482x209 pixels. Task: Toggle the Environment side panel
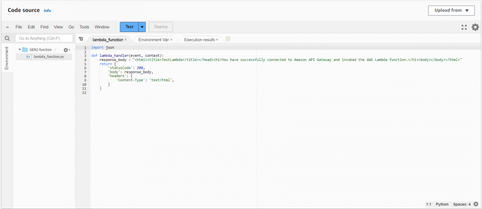pos(6,58)
